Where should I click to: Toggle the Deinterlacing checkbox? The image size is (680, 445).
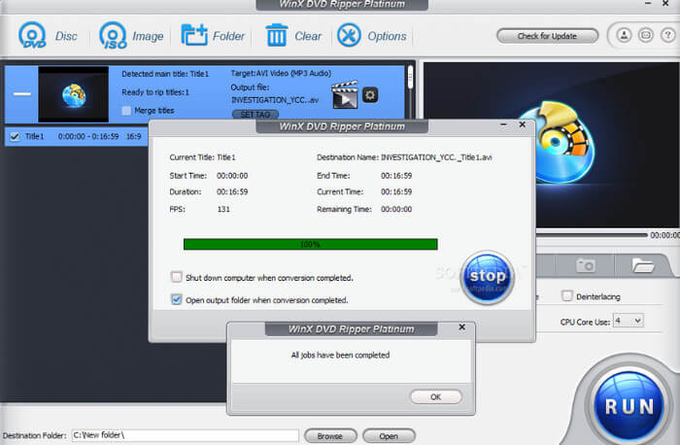pos(566,295)
